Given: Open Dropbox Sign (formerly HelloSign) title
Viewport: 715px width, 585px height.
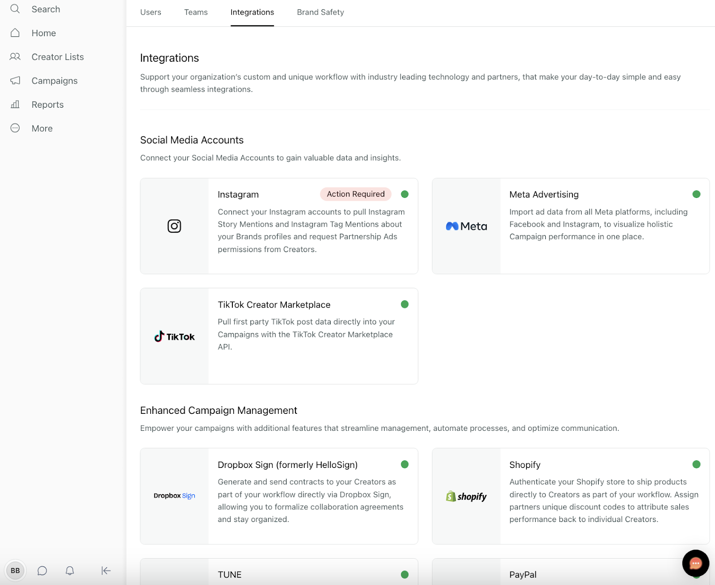Looking at the screenshot, I should 287,465.
